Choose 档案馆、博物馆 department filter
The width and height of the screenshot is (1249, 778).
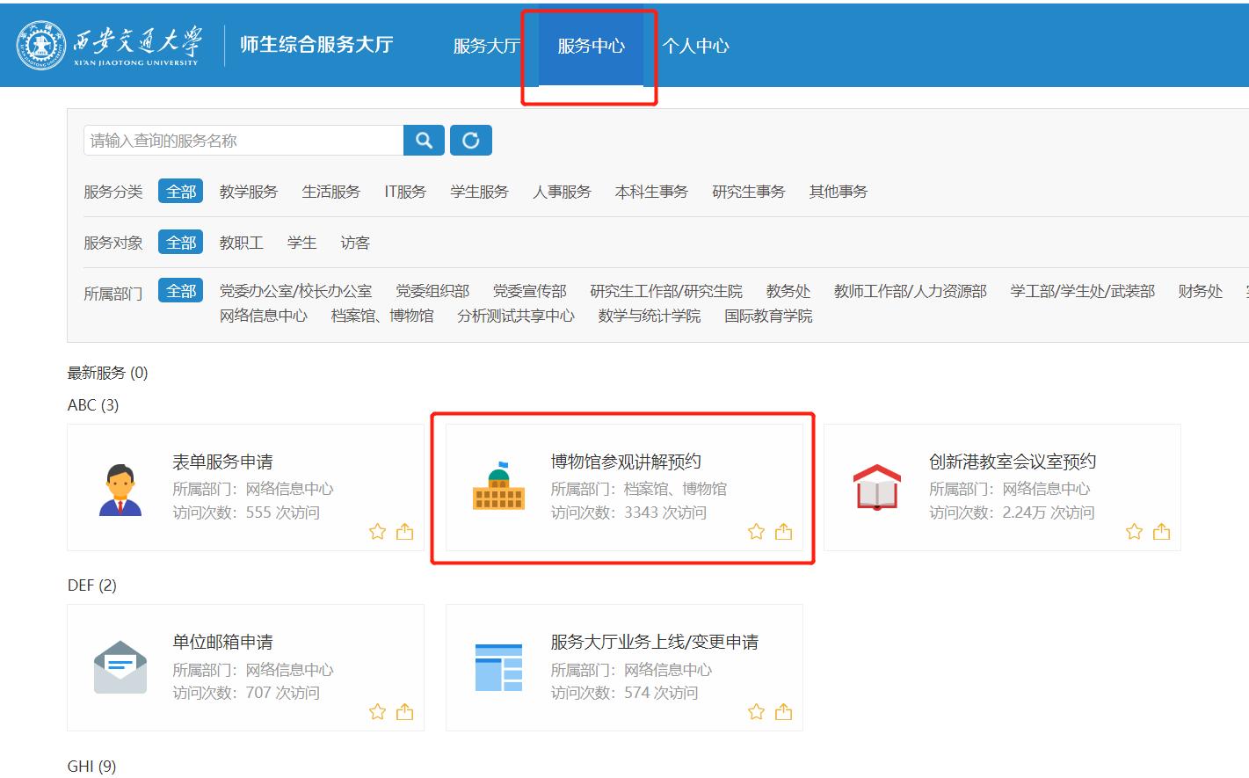coord(381,316)
